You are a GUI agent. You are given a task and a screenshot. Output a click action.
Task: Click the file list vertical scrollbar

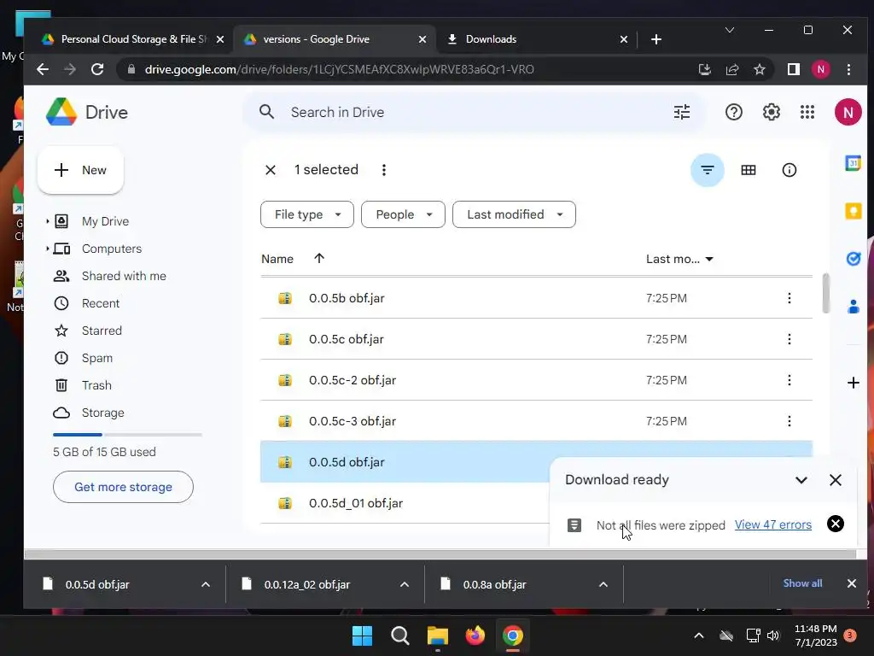[x=825, y=294]
